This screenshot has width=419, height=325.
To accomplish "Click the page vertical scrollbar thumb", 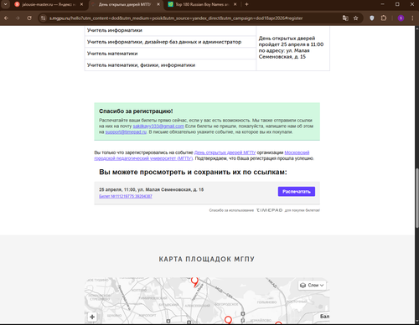I will pos(416,198).
